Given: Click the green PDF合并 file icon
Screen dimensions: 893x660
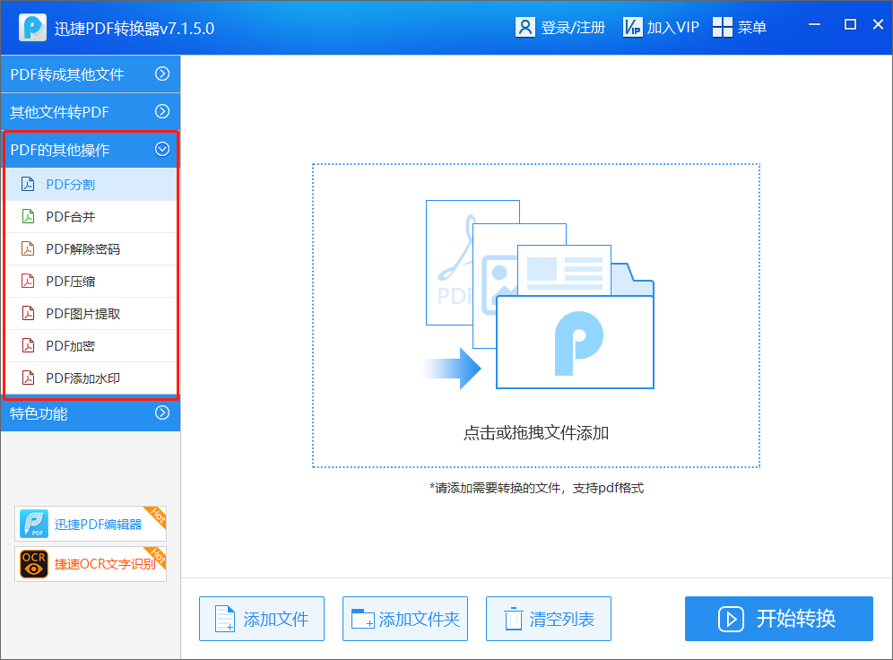Looking at the screenshot, I should [x=27, y=216].
